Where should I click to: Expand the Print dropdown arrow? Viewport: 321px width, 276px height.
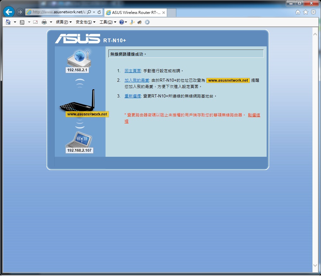(x=51, y=22)
